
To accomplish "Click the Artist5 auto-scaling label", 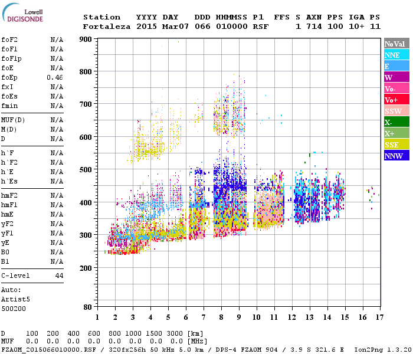I will [15, 300].
